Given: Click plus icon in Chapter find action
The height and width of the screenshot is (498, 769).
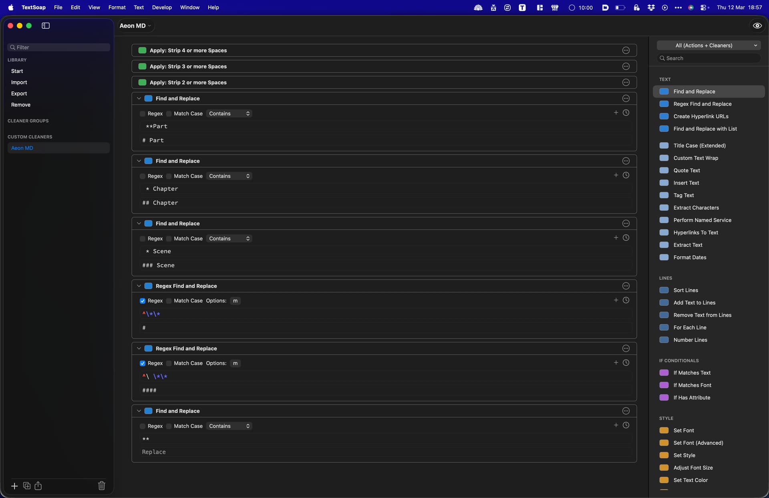Looking at the screenshot, I should [x=616, y=175].
